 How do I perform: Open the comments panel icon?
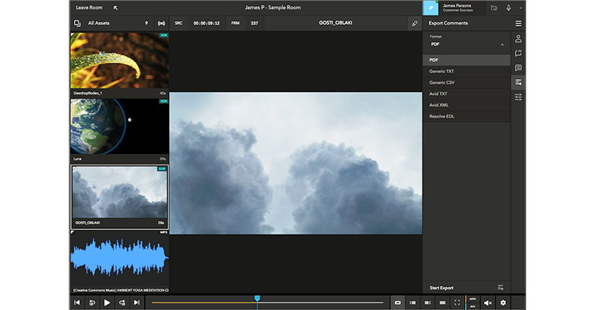click(x=518, y=68)
